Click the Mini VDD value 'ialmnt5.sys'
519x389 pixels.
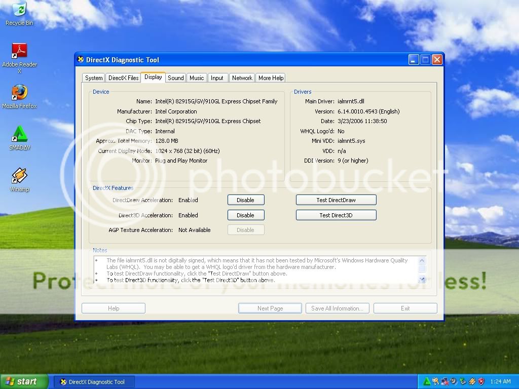pyautogui.click(x=351, y=141)
